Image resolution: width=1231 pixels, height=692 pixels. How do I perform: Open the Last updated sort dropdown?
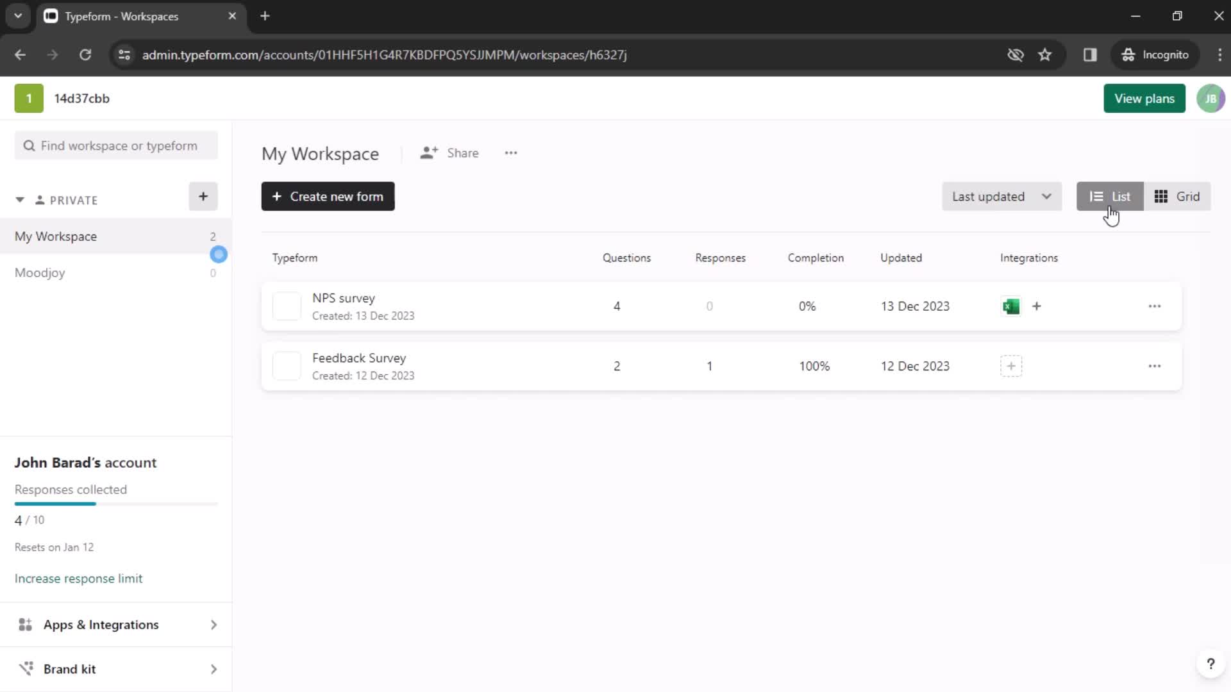click(1000, 196)
